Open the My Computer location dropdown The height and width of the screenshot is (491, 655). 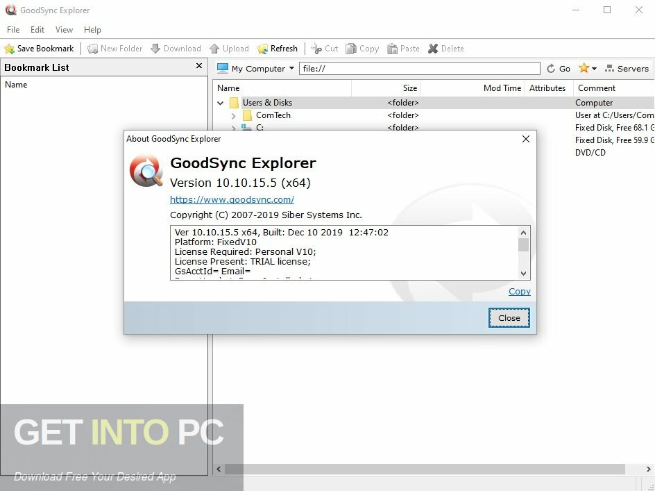[x=291, y=68]
